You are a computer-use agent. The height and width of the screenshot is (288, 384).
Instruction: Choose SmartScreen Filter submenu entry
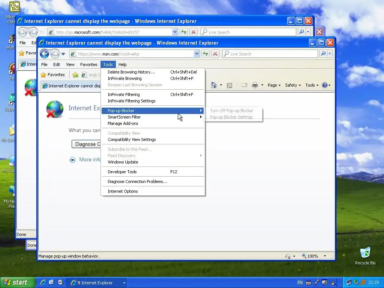(153, 117)
